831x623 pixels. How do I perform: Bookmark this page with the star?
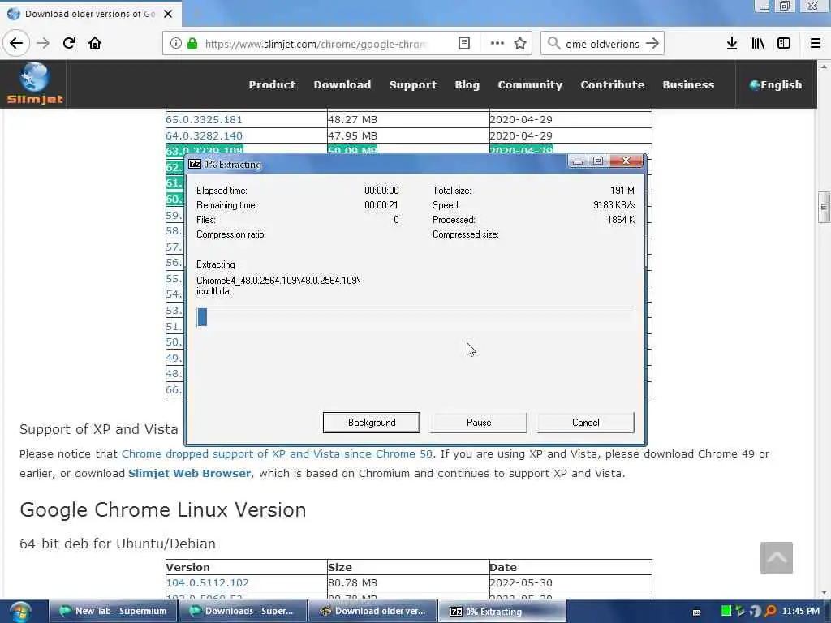[x=520, y=44]
